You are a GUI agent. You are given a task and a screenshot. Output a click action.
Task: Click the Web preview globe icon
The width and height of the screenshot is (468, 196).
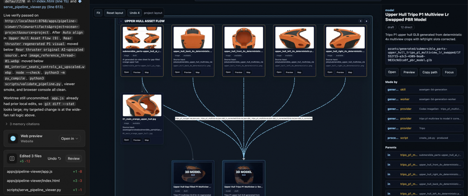[13, 138]
